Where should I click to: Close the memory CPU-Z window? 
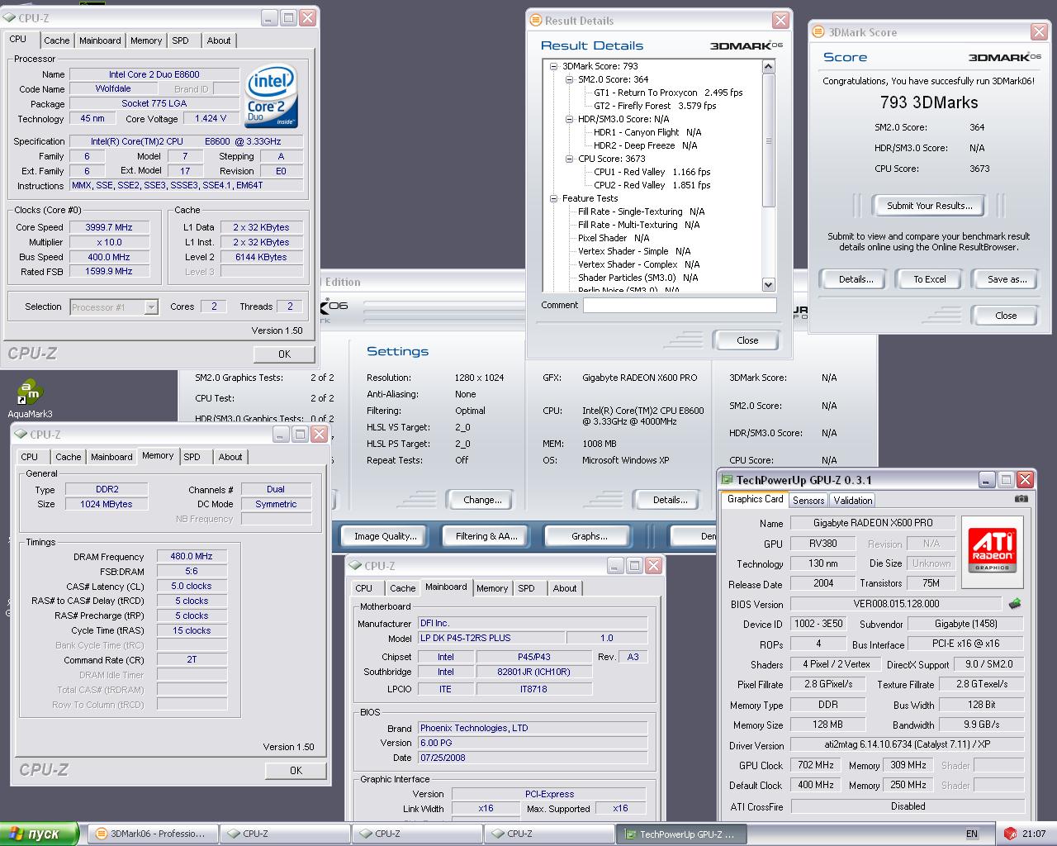tap(320, 435)
